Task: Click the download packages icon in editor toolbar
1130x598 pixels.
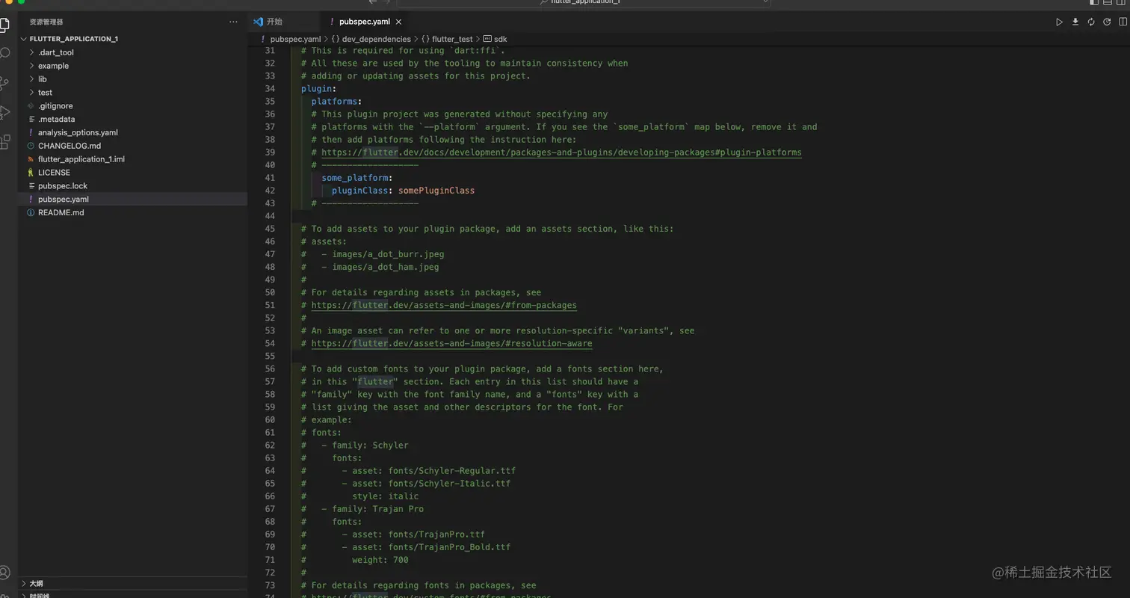Action: [1075, 22]
